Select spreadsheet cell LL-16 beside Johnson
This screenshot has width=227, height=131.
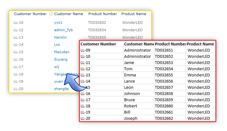pyautogui.click(x=102, y=94)
